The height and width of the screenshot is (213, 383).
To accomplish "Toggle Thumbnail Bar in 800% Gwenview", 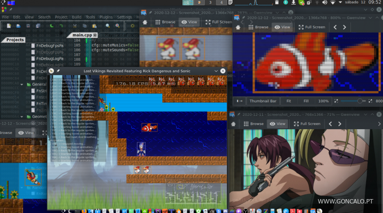I will click(x=263, y=101).
